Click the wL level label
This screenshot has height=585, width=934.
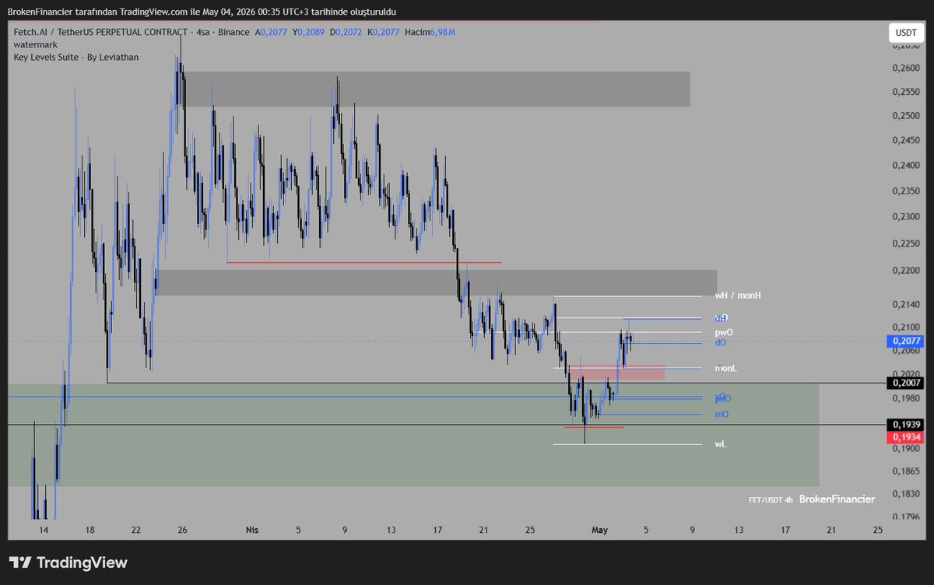point(721,444)
